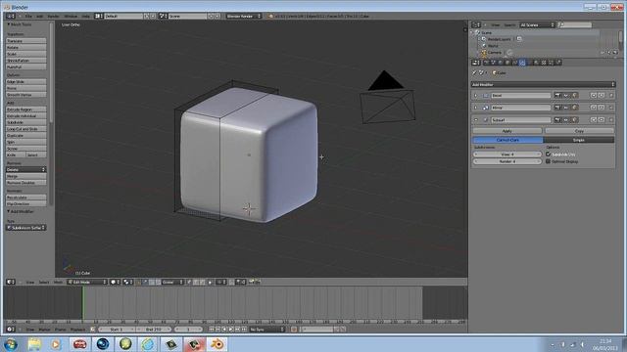Move the Bevel modifier down

point(602,96)
